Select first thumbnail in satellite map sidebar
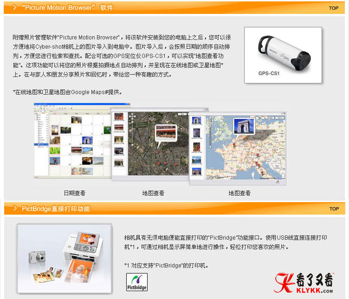349x299 pixels. (119, 116)
